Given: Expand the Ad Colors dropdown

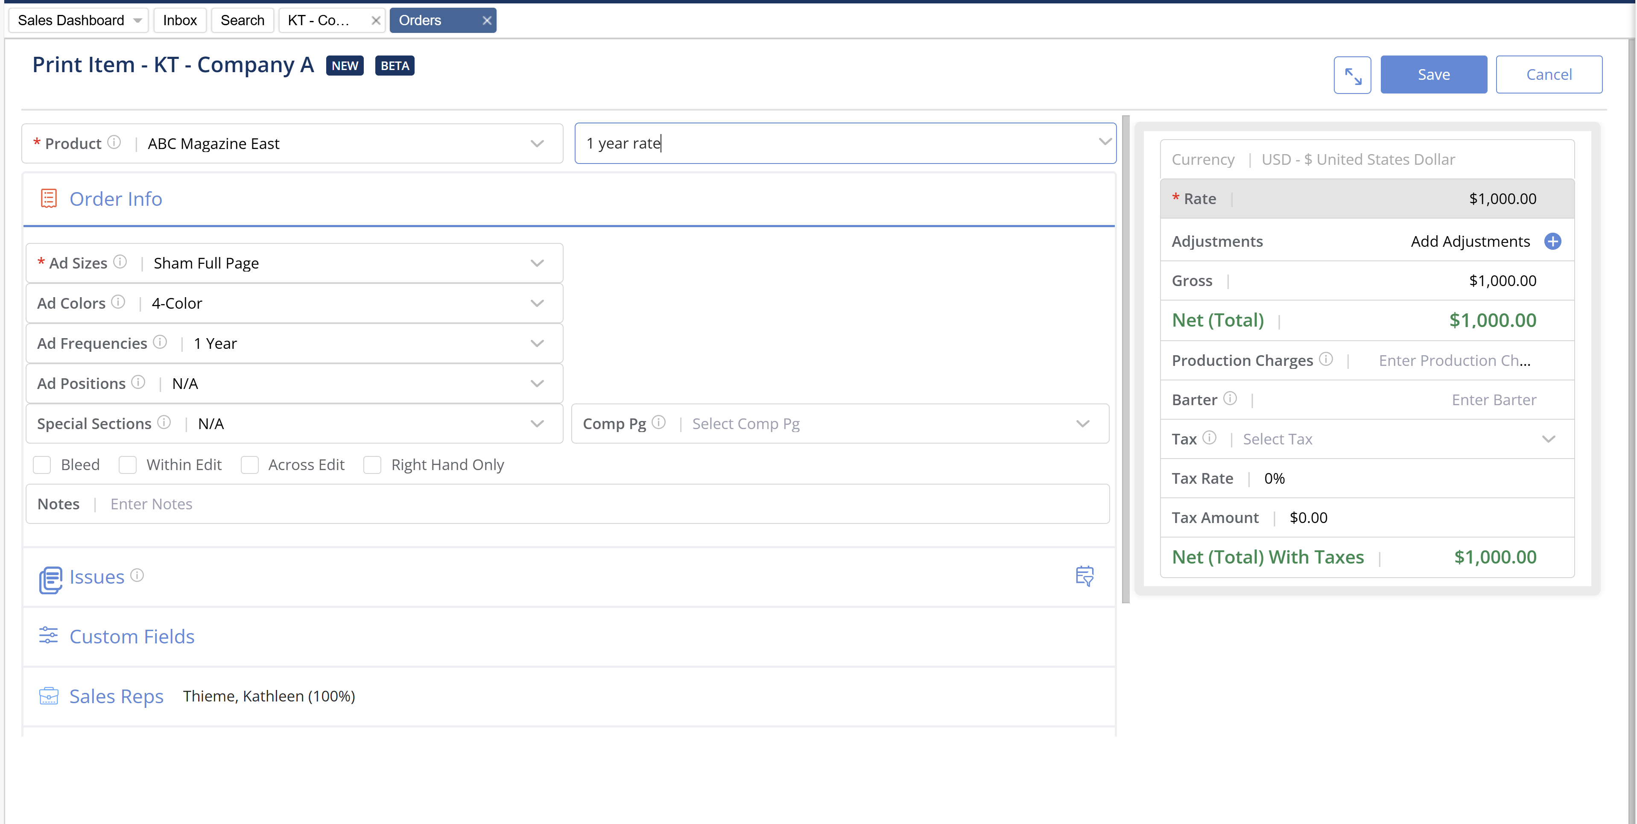Looking at the screenshot, I should pyautogui.click(x=537, y=303).
